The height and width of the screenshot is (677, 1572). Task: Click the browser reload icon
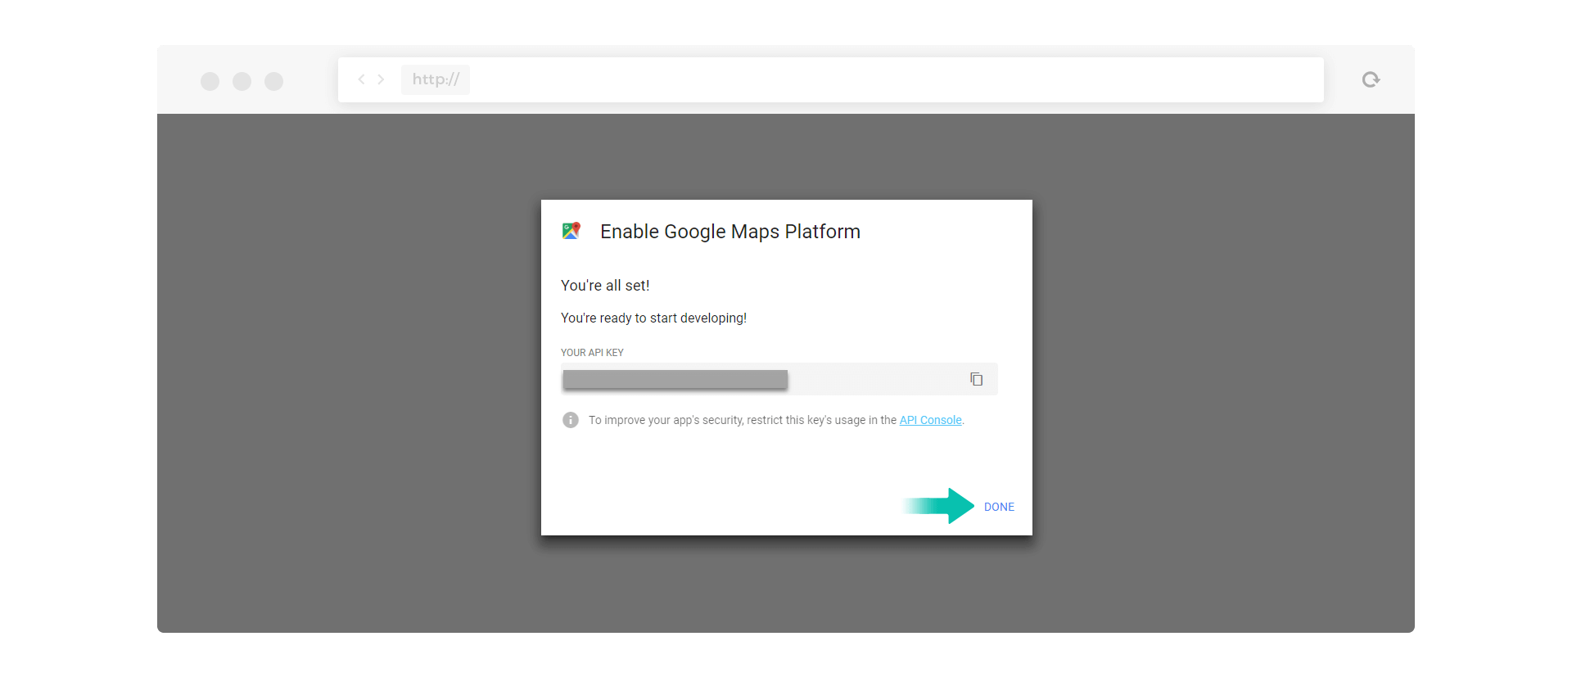coord(1371,79)
